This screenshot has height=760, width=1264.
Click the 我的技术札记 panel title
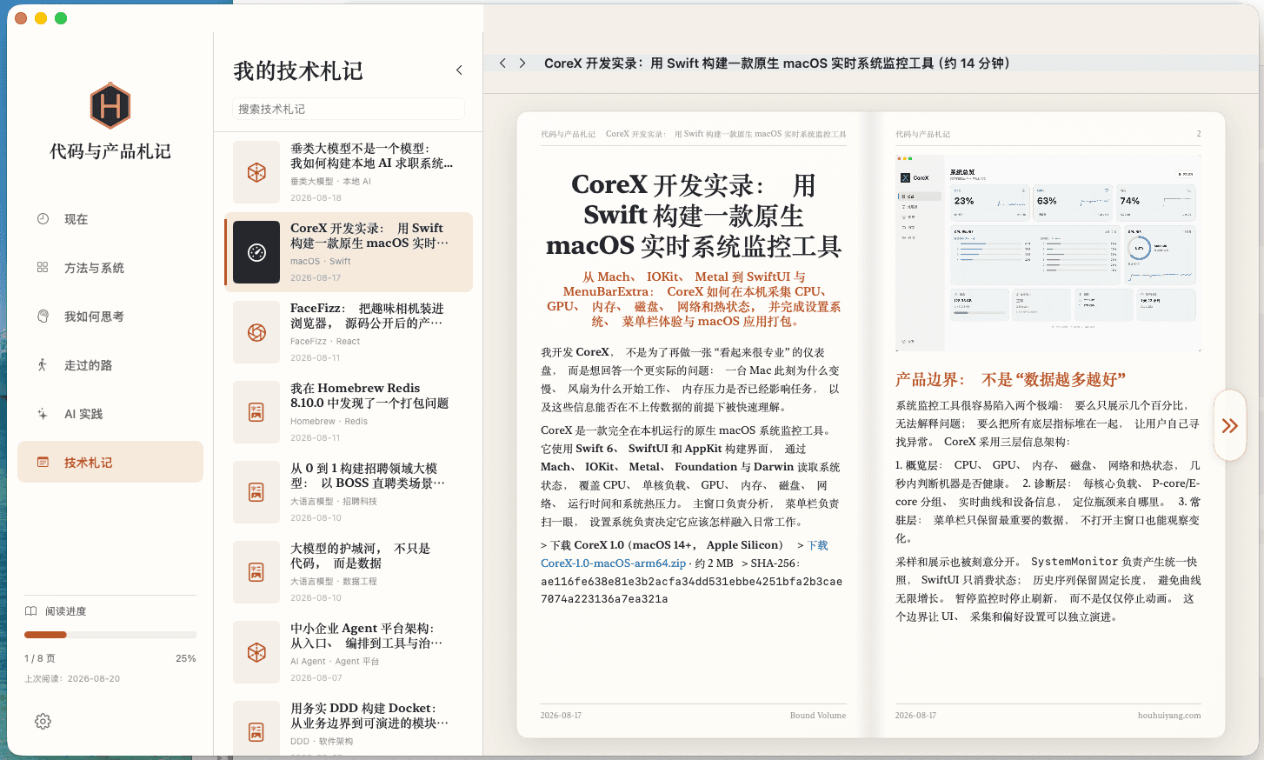tap(298, 70)
